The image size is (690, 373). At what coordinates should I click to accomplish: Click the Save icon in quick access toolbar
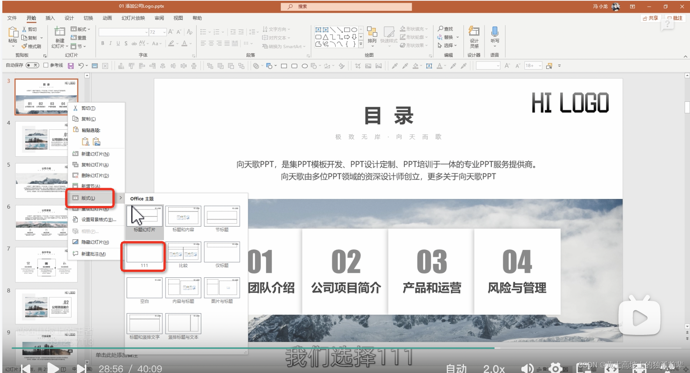pos(71,66)
